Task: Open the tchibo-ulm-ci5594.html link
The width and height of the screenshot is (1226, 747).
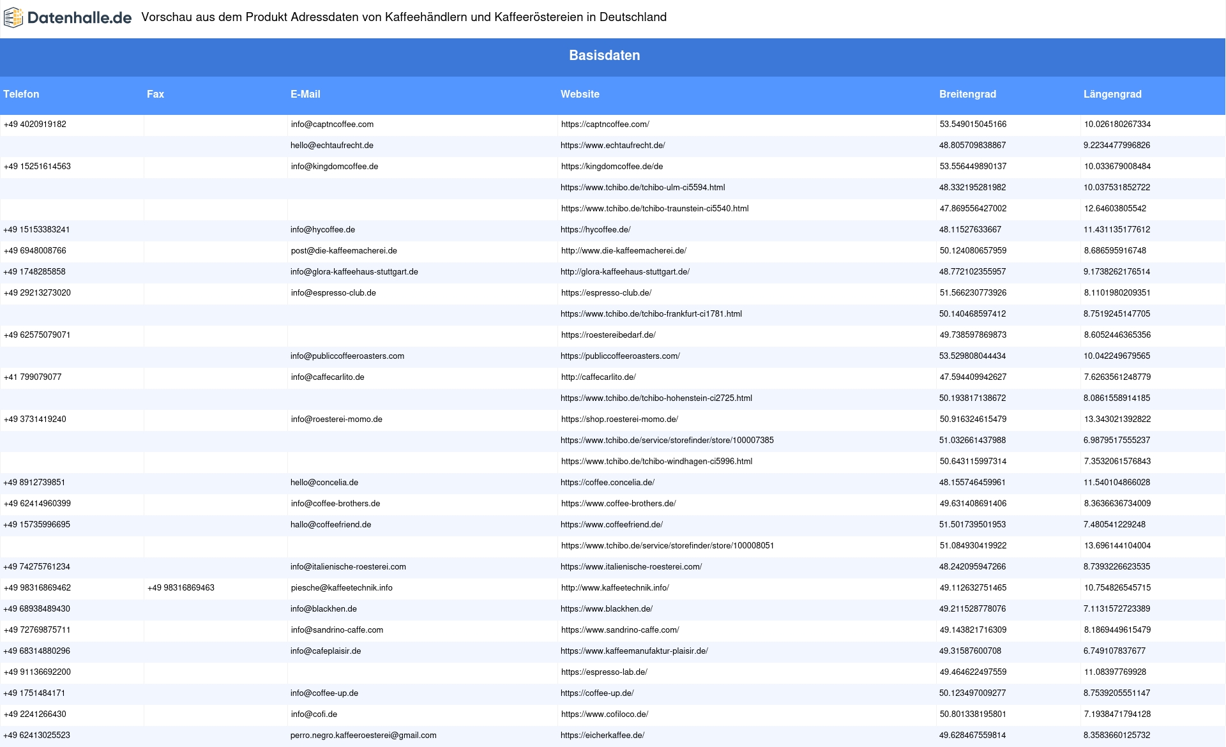Action: pyautogui.click(x=642, y=188)
